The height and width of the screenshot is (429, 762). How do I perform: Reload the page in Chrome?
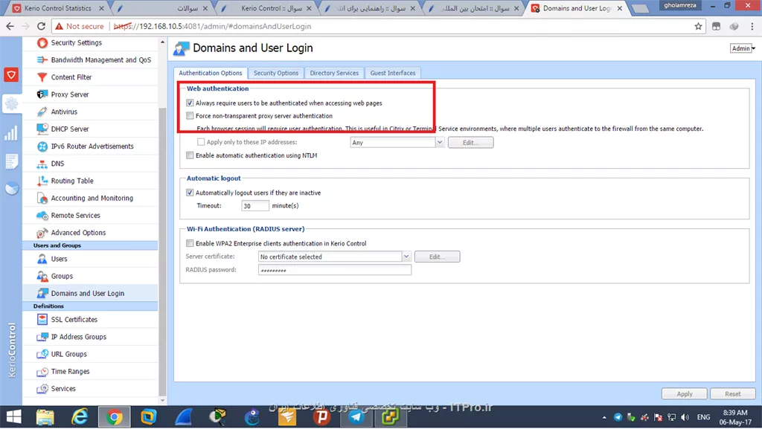[x=42, y=26]
